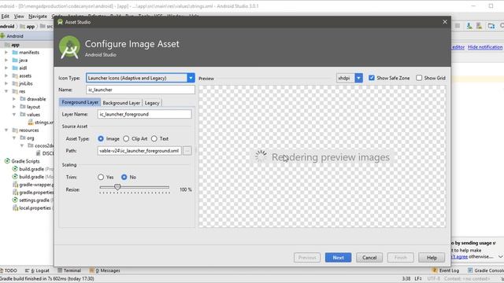Image resolution: width=504 pixels, height=283 pixels.
Task: Select gradle.properties file
Action: [36, 192]
